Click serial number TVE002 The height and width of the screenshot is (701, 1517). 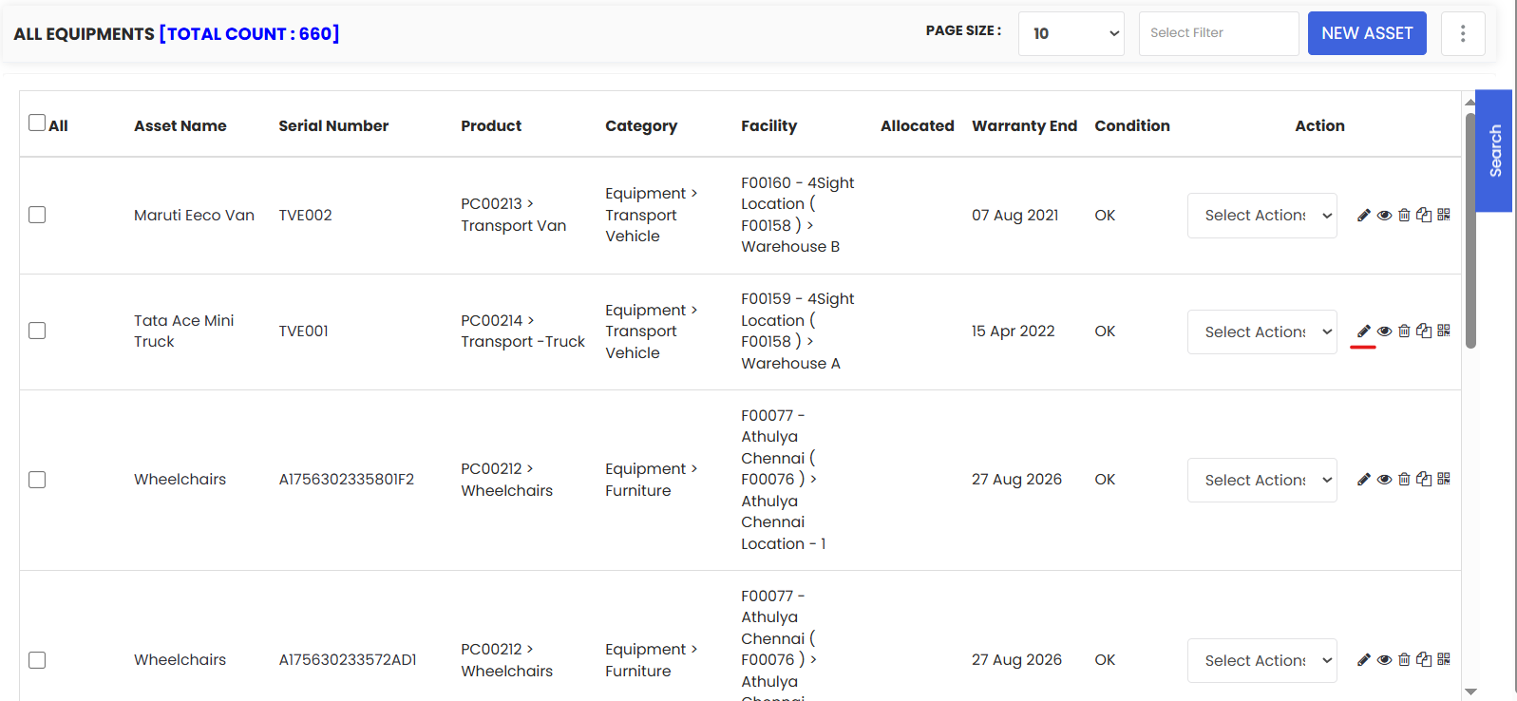(x=305, y=216)
